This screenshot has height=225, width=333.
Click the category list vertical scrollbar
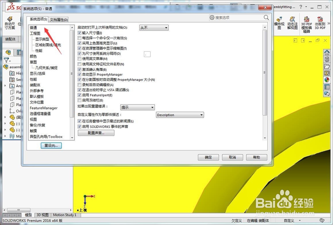[72, 73]
